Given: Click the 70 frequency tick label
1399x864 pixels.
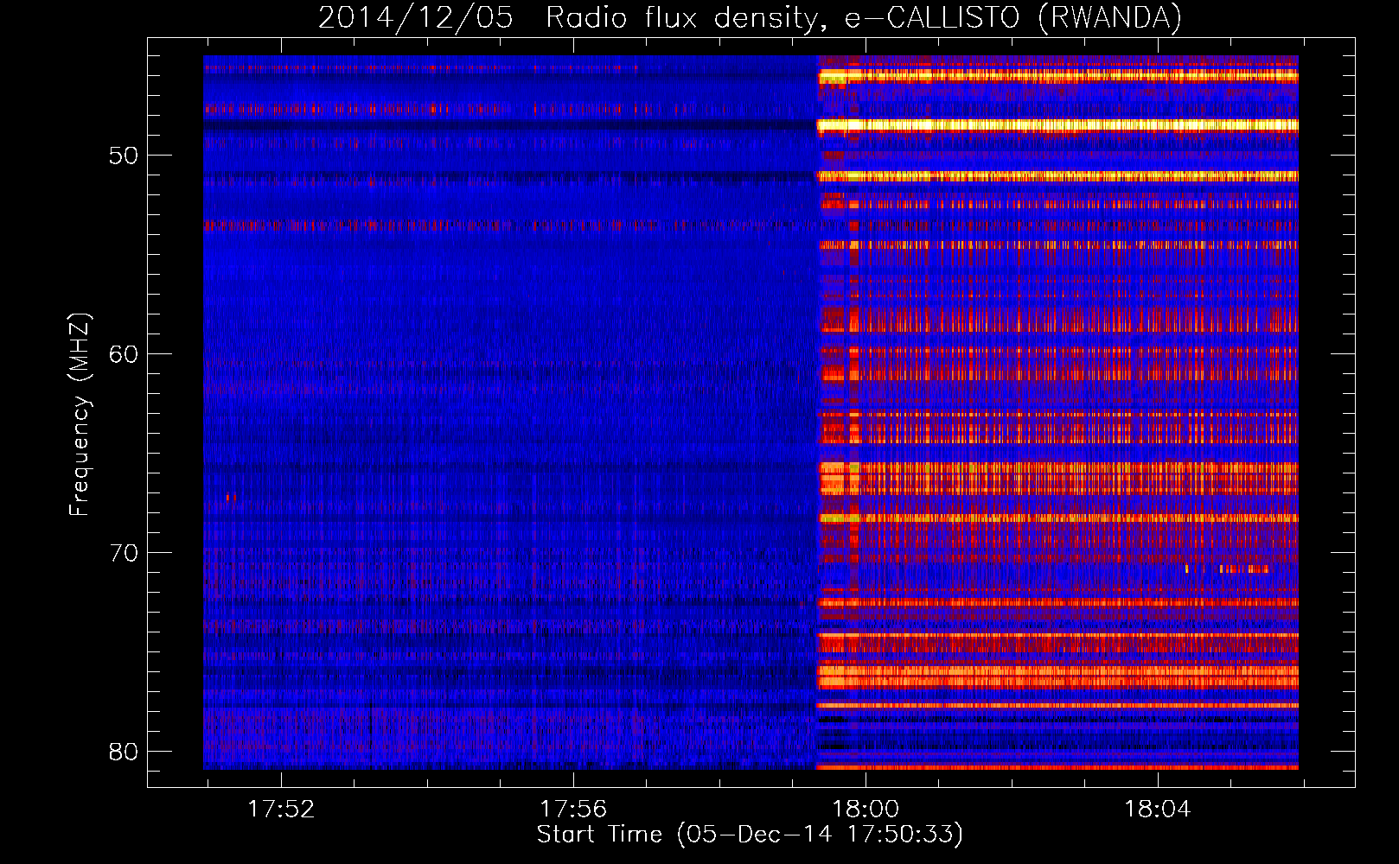Looking at the screenshot, I should 124,553.
